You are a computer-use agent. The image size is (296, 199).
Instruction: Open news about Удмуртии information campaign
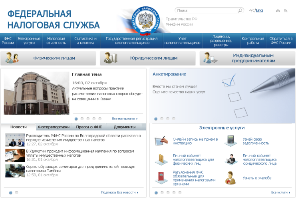point(80,153)
